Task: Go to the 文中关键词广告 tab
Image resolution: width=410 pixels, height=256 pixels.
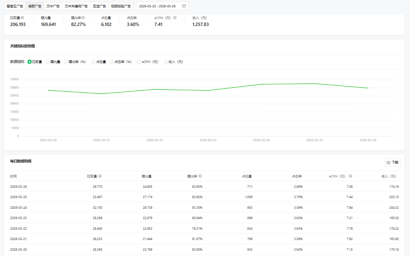Action: (76, 6)
